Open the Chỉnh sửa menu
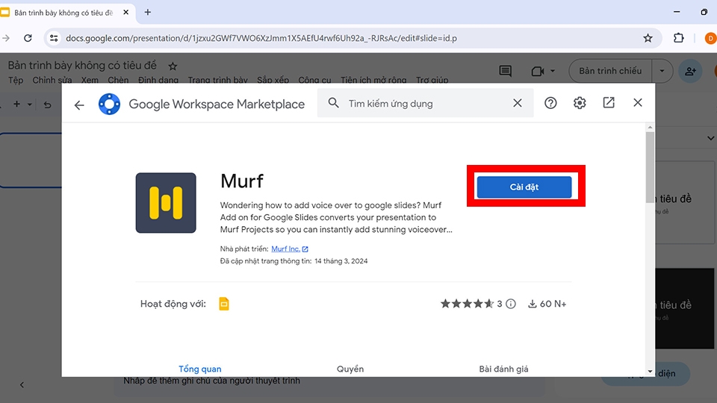 click(x=52, y=80)
